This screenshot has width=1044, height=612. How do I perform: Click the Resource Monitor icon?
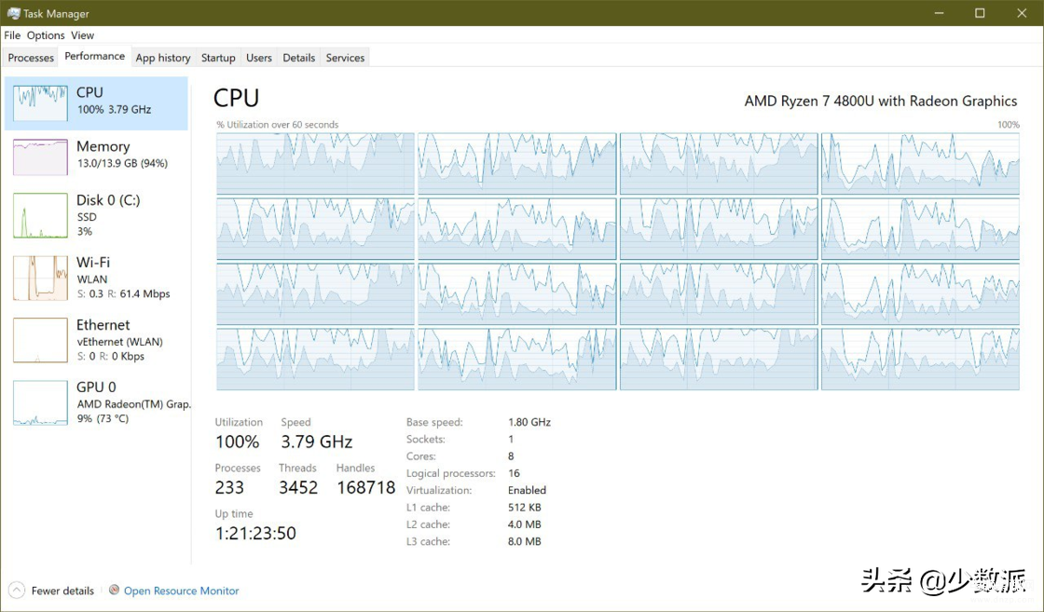click(x=115, y=590)
